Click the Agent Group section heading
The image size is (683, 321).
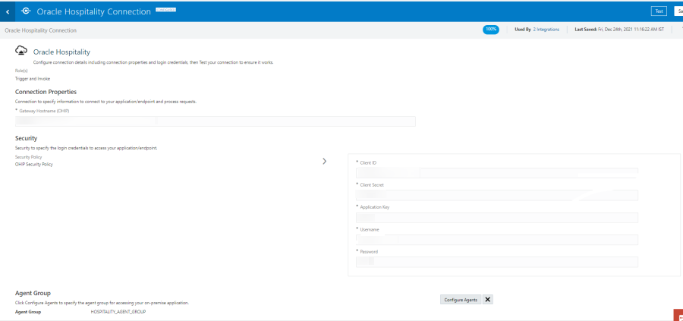click(x=33, y=293)
